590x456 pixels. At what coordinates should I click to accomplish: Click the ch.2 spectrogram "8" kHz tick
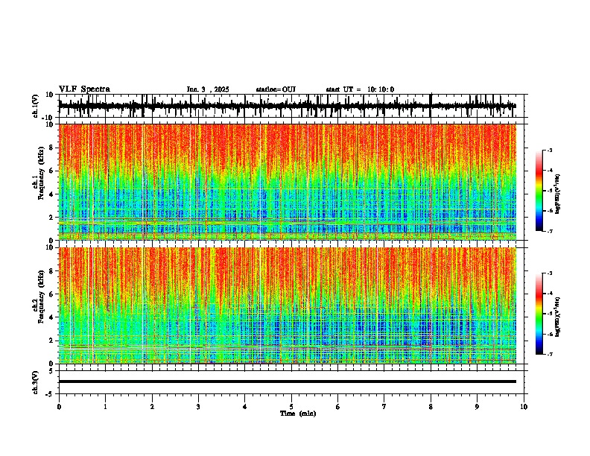tap(51, 271)
